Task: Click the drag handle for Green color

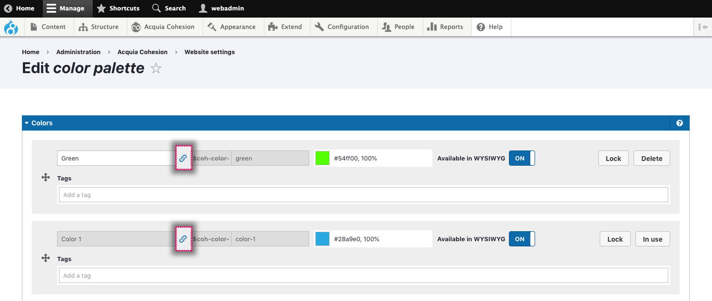Action: click(x=46, y=178)
